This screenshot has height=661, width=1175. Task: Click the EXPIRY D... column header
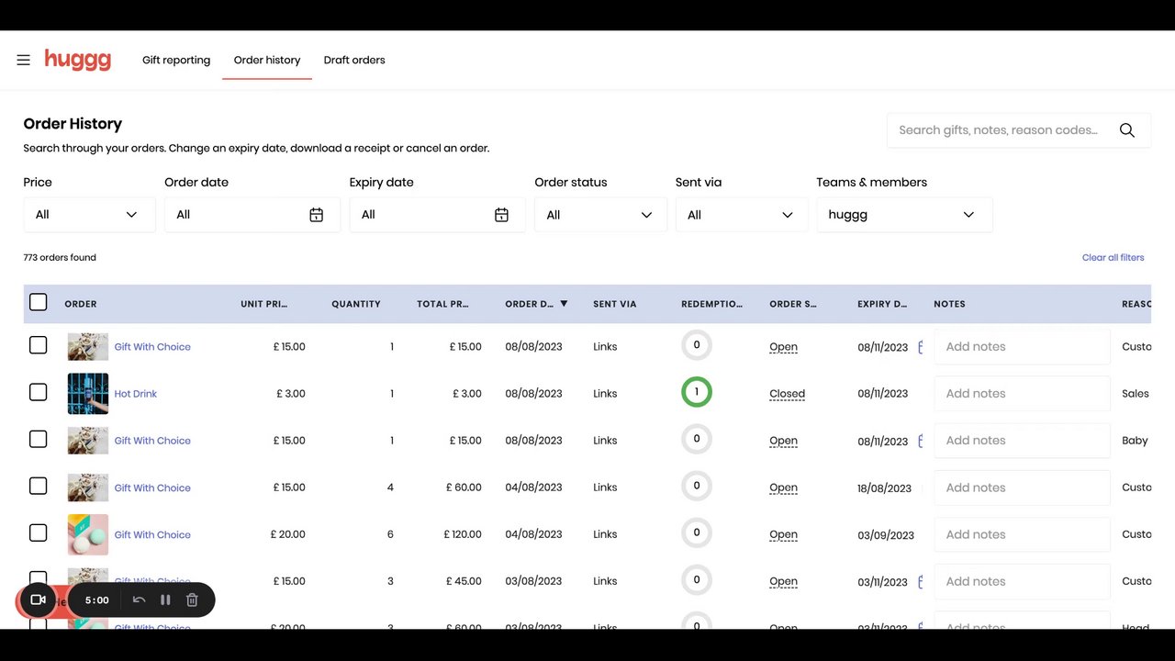point(883,304)
